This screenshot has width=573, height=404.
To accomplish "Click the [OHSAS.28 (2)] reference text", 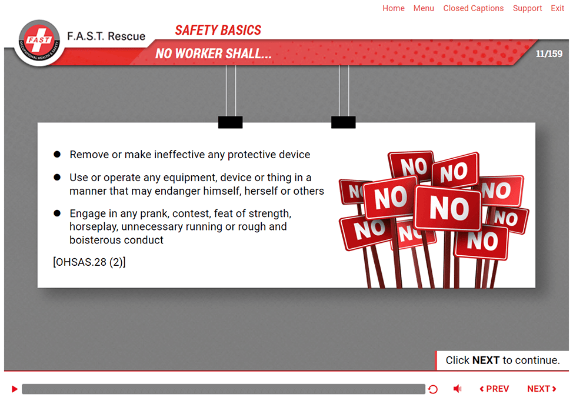I will pyautogui.click(x=89, y=262).
